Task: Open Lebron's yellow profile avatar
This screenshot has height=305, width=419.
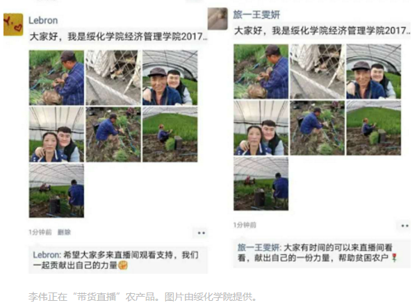Action: click(13, 24)
